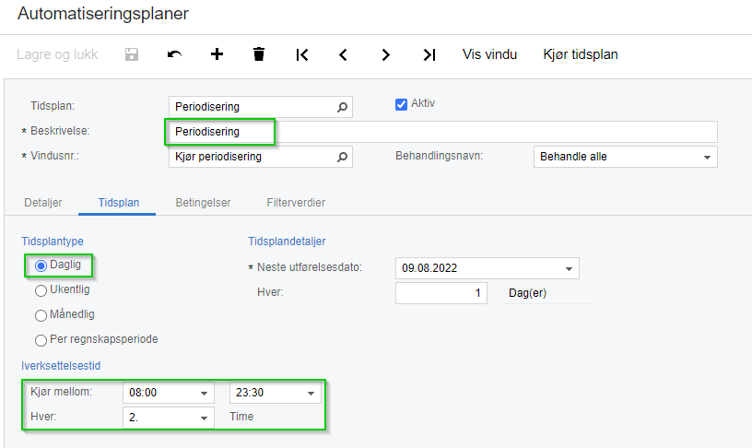752x448 pixels.
Task: Click the Dag(er) unit label
Action: pos(527,293)
